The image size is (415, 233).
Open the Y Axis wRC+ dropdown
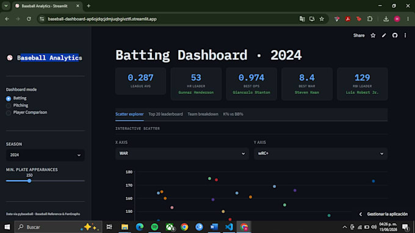coord(320,153)
